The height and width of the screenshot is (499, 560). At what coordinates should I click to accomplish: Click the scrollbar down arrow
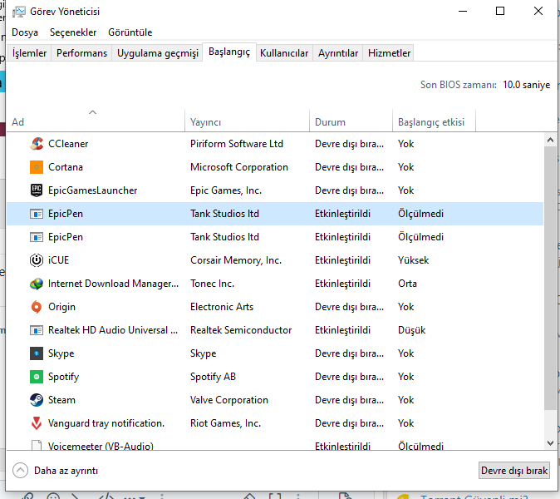point(550,443)
